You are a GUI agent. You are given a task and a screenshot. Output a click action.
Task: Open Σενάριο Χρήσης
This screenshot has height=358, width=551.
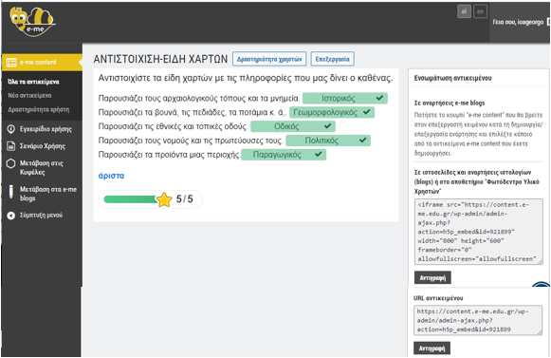tap(42, 145)
